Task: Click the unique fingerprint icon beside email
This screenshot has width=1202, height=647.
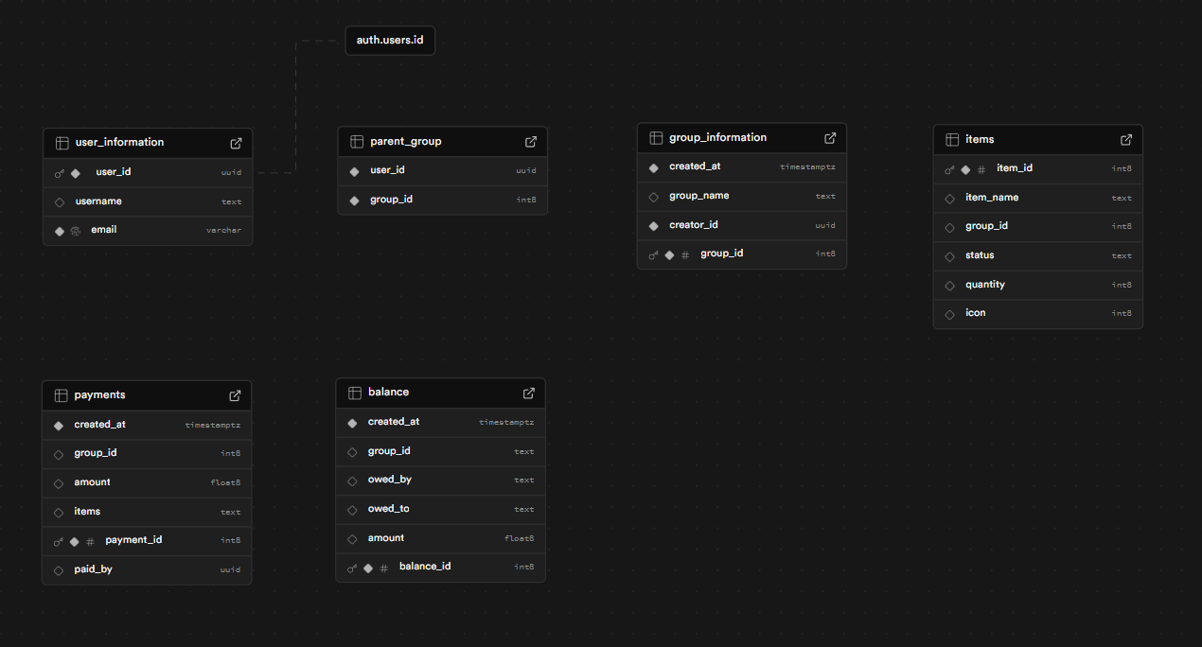Action: pos(75,231)
